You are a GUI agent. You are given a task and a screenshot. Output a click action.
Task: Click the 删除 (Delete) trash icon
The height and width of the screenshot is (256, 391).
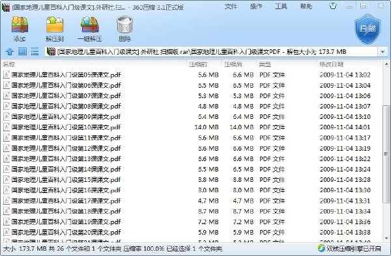pyautogui.click(x=124, y=25)
